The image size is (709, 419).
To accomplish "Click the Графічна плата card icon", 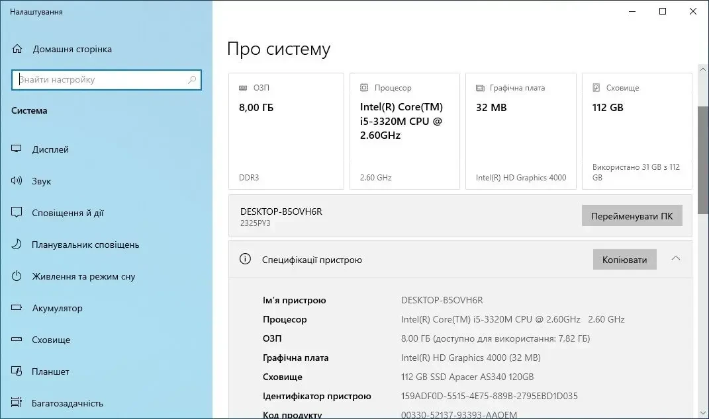I will [480, 88].
